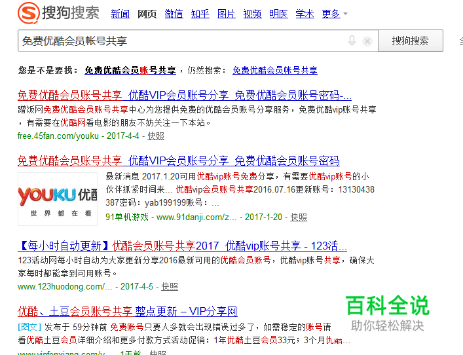Screen dimensions: 463x355
Task: Expand the 更多 dropdown menu
Action: tap(334, 14)
